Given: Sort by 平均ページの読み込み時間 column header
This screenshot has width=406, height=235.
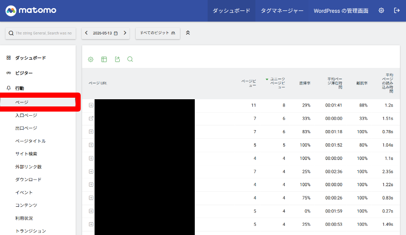Looking at the screenshot, I should (x=387, y=83).
